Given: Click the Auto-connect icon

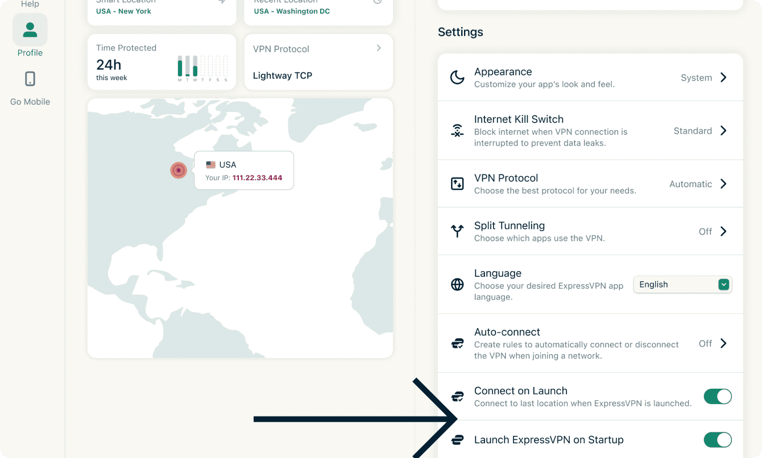Looking at the screenshot, I should pyautogui.click(x=457, y=343).
